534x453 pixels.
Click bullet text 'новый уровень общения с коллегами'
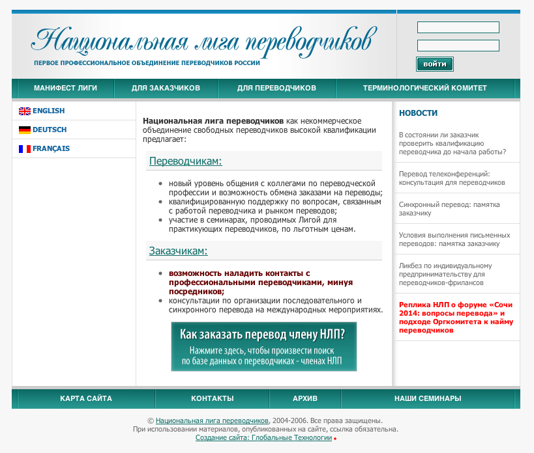(276, 188)
